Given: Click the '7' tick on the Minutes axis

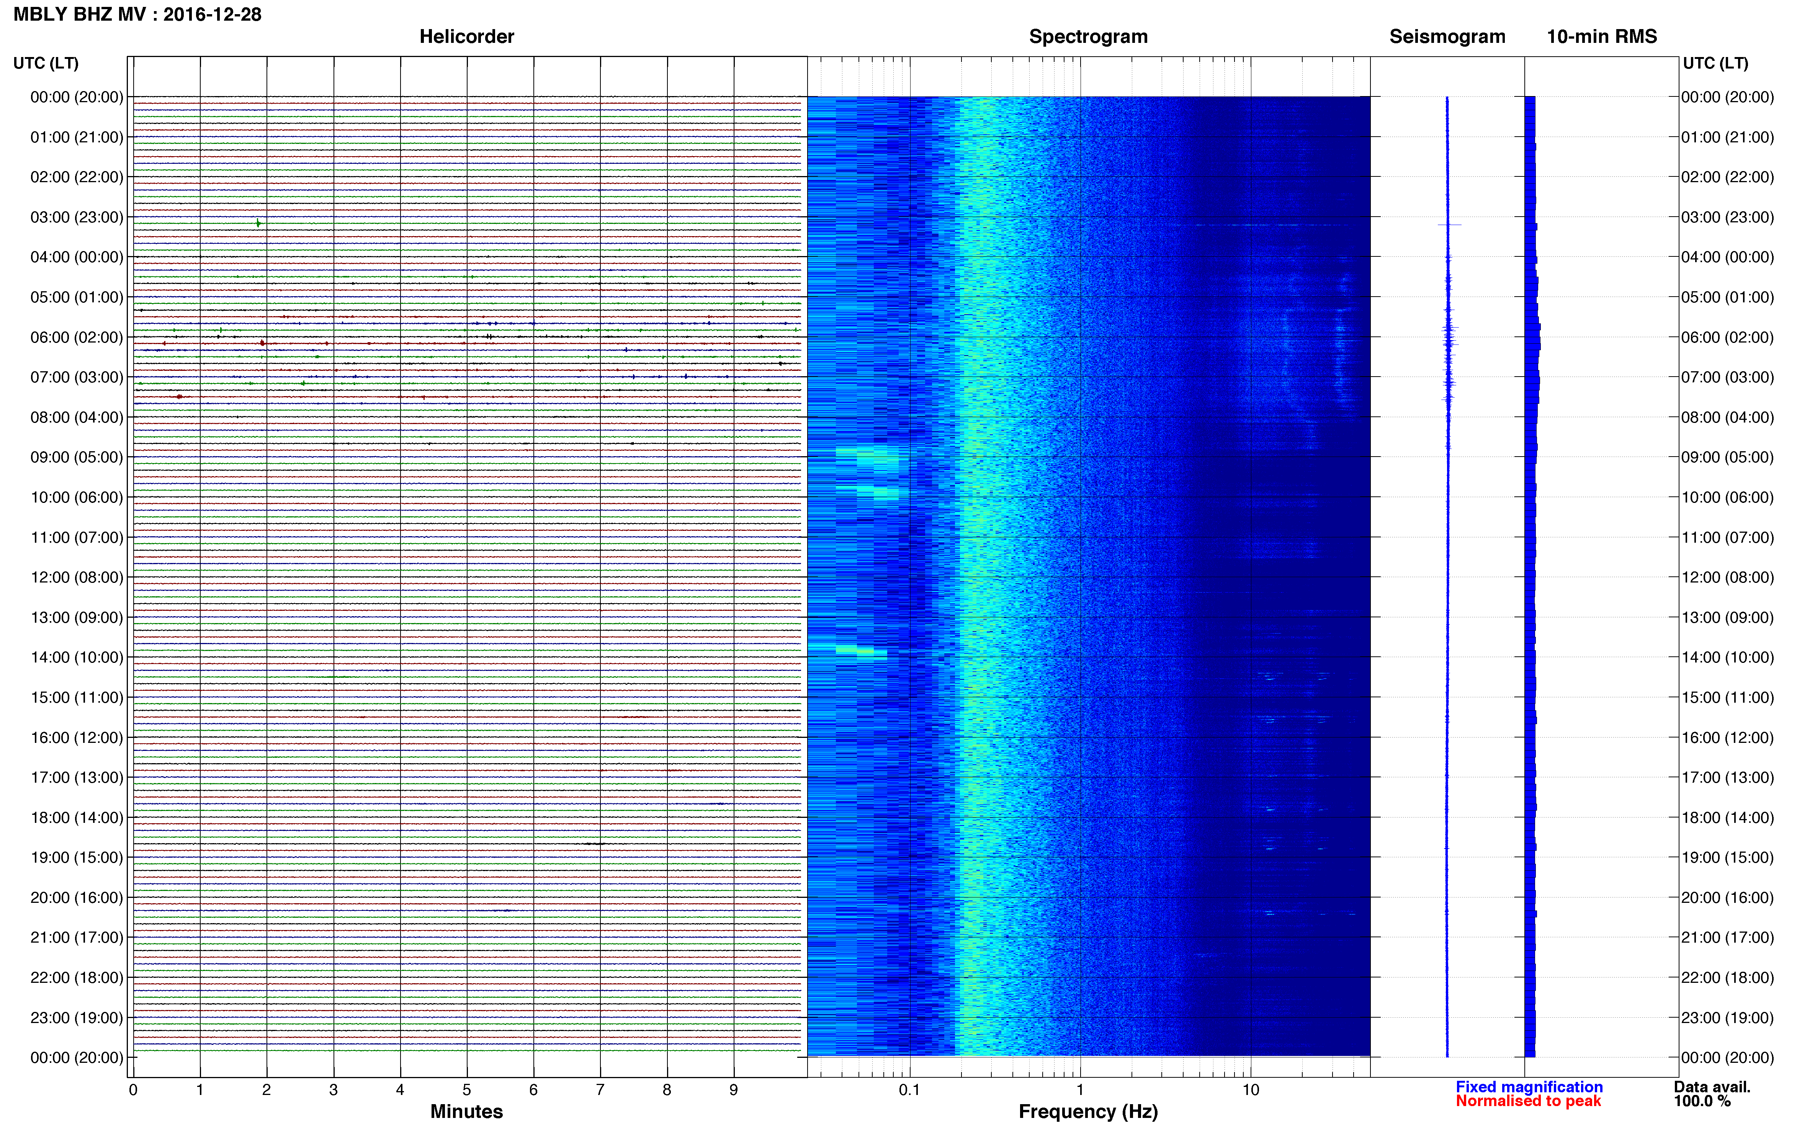Looking at the screenshot, I should pos(600,1090).
